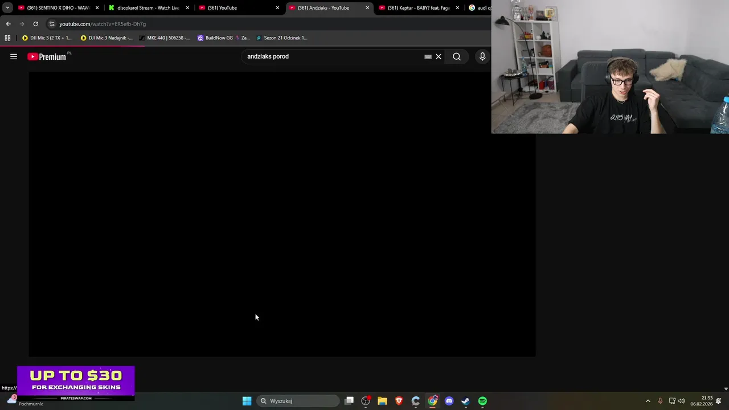Open 'DJI Mic 3 Nadajnik' bookmark
Viewport: 729px width, 410px height.
(x=107, y=38)
